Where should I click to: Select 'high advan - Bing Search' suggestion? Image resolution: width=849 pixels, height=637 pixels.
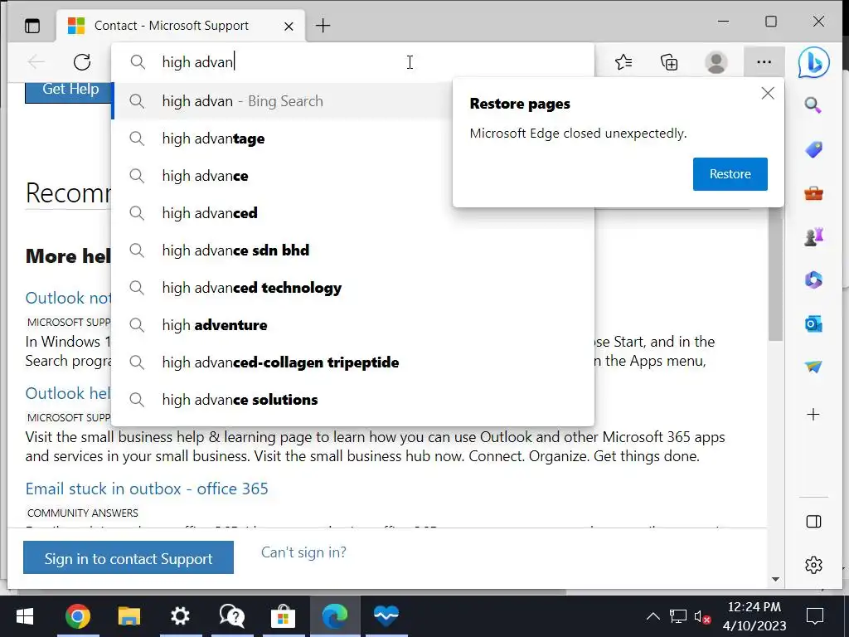(x=282, y=101)
